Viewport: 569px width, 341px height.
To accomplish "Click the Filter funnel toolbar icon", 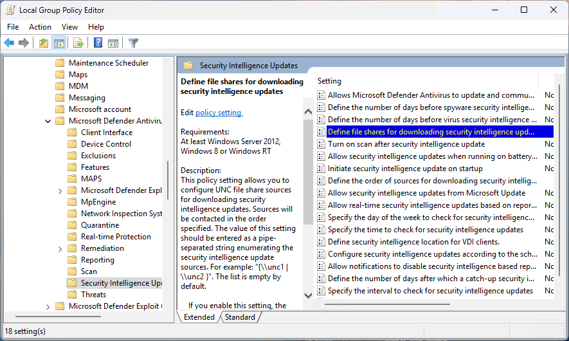I will click(133, 43).
